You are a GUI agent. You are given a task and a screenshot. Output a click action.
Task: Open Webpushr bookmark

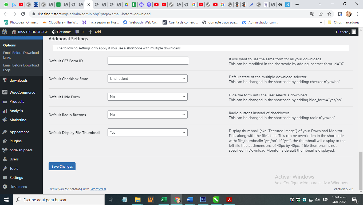pyautogui.click(x=141, y=22)
